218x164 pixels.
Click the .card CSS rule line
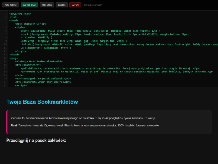pos(106,34)
